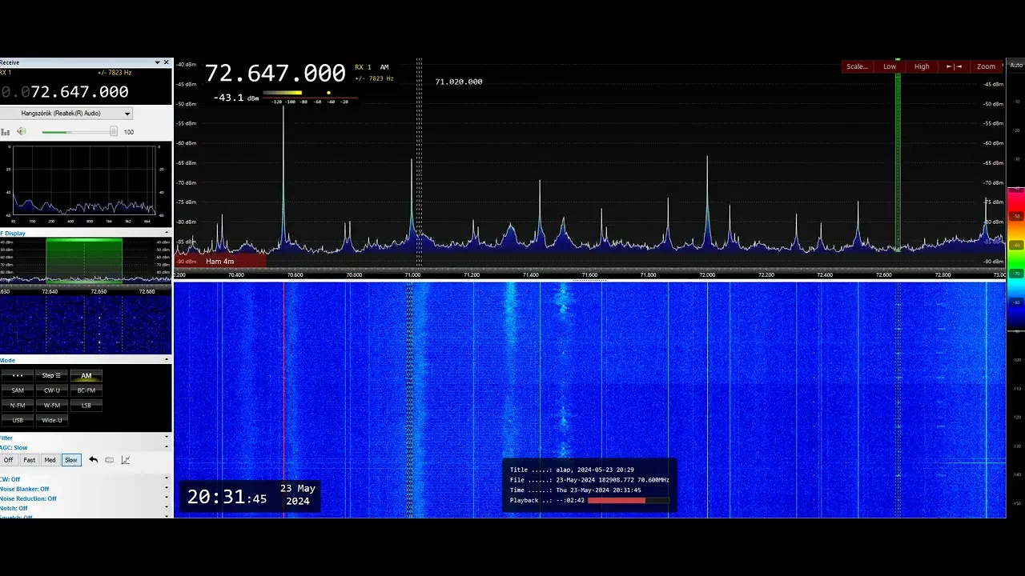Set AGC to Med
1025x576 pixels.
pyautogui.click(x=50, y=460)
